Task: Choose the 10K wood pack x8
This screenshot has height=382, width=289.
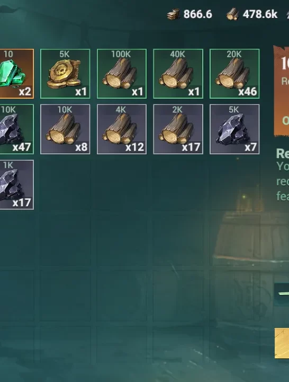Action: coord(65,129)
